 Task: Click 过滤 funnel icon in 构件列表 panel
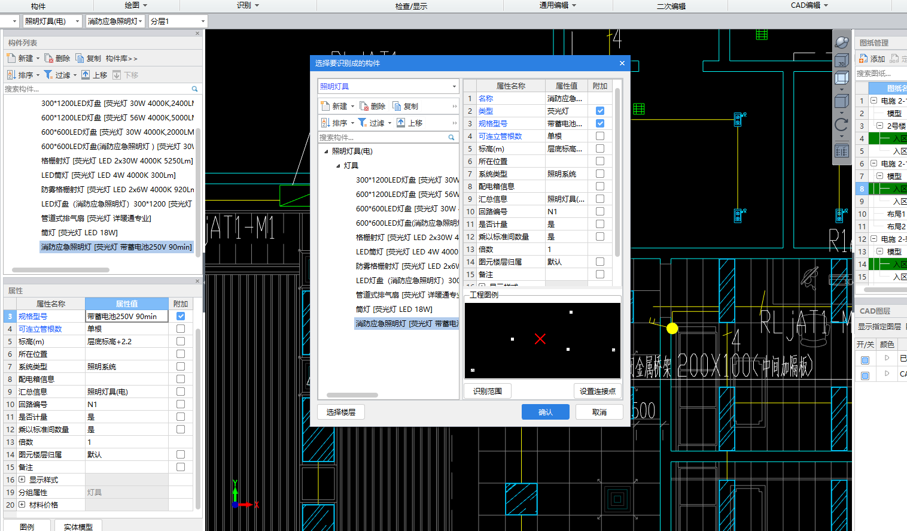pos(48,75)
